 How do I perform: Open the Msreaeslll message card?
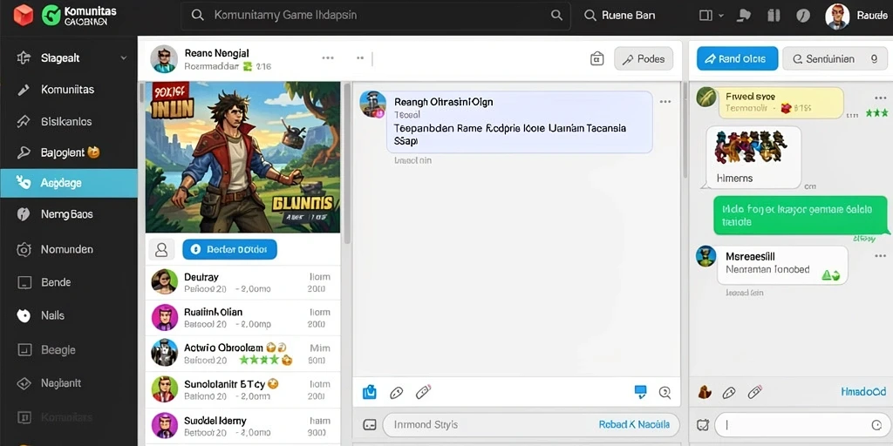click(x=782, y=266)
